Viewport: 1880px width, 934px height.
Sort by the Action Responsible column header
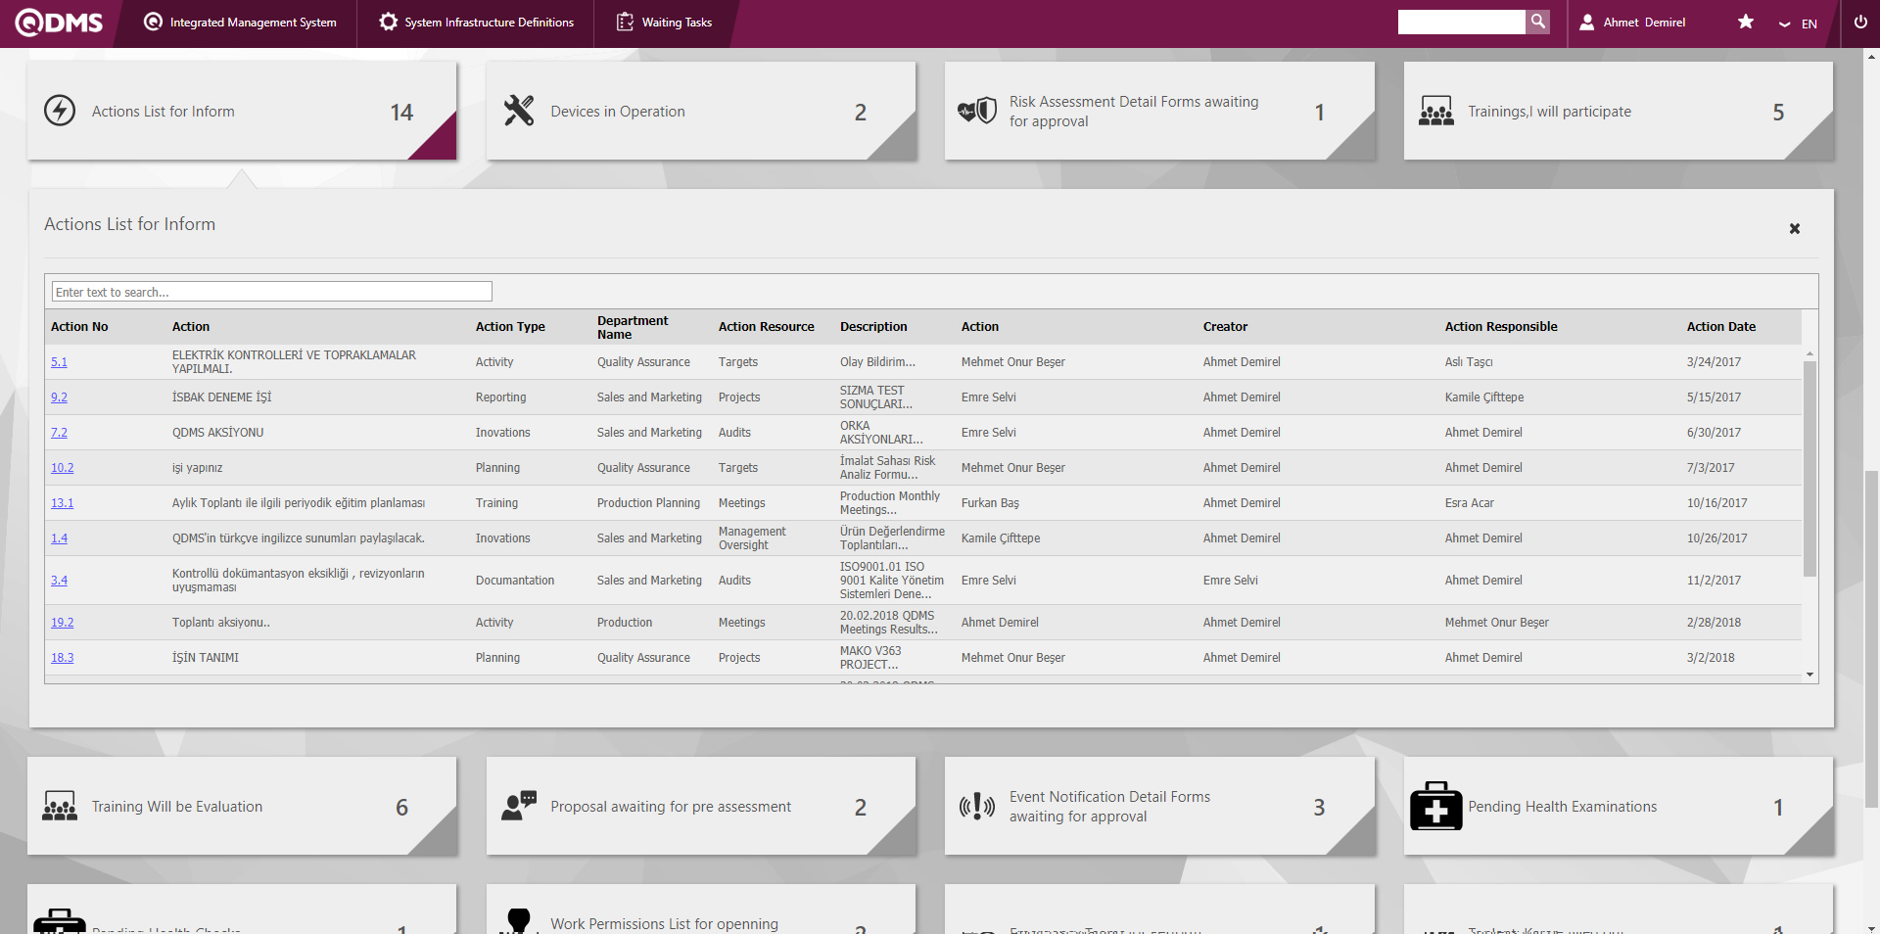click(x=1501, y=327)
